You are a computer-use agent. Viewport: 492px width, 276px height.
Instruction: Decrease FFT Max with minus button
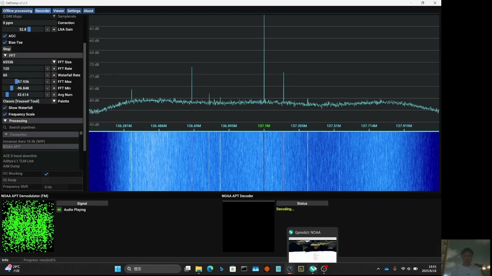click(48, 82)
